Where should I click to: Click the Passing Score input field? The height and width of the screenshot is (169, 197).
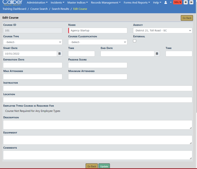(98, 65)
